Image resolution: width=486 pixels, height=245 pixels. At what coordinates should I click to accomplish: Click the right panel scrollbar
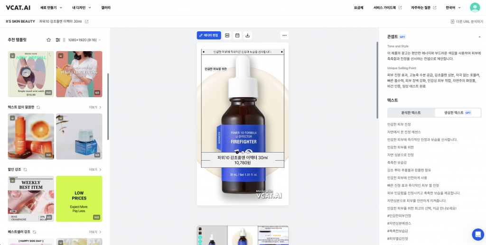click(377, 80)
